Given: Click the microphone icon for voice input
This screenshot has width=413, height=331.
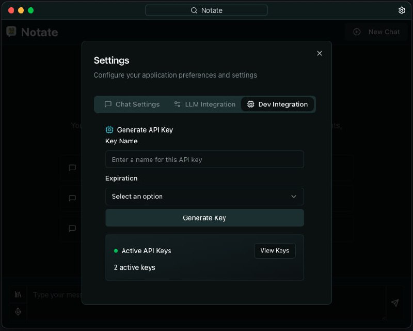Looking at the screenshot, I should point(18,311).
